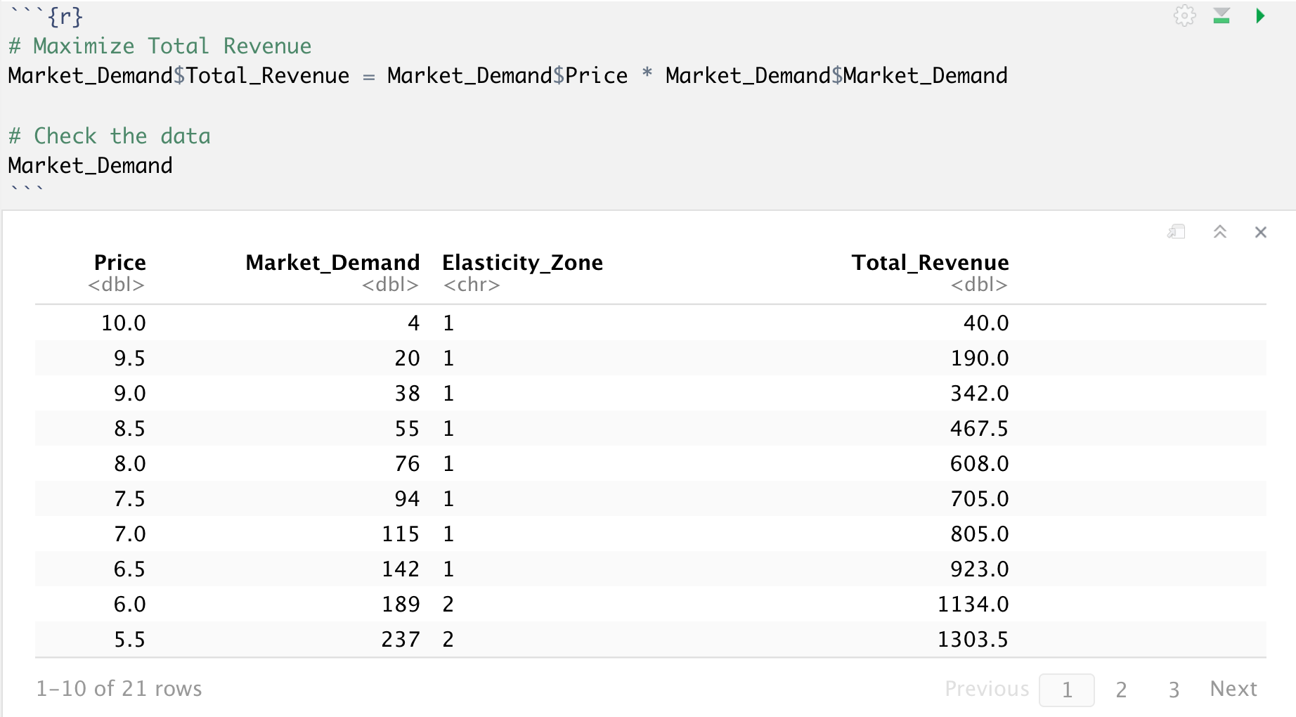This screenshot has width=1296, height=717.
Task: Clear the chunk output
Action: point(1260,232)
